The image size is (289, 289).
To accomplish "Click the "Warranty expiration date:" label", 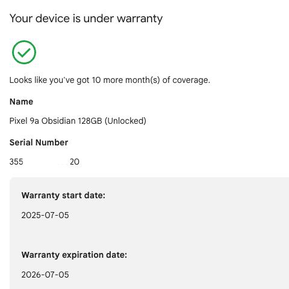I will [74, 255].
